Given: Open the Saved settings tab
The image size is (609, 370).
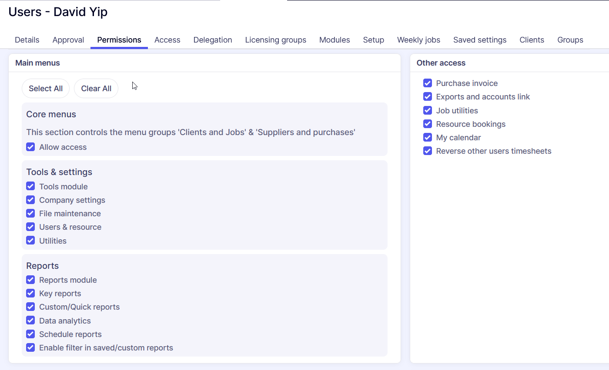Looking at the screenshot, I should click(480, 40).
